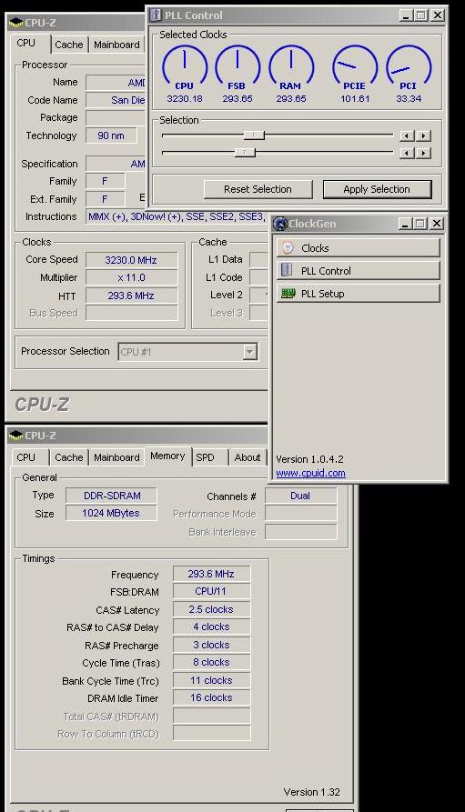Select Memory tab in bottom CPU-Z window
The image size is (465, 812).
click(167, 456)
